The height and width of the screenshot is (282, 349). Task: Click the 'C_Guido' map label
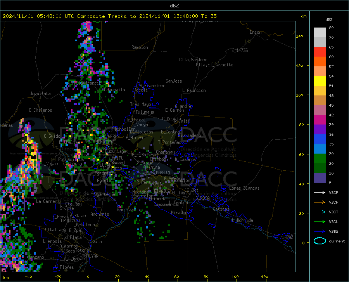point(52,136)
